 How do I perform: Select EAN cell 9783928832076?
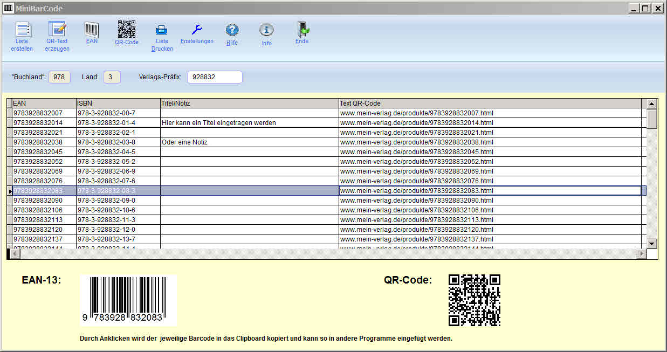coord(44,181)
